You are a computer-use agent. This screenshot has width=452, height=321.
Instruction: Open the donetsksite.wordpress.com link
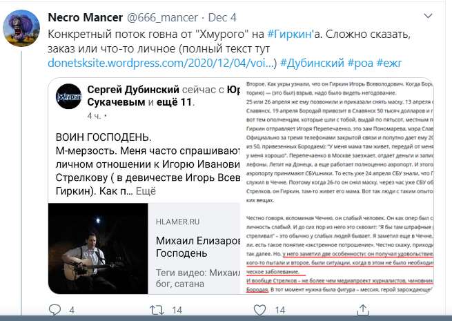160,63
